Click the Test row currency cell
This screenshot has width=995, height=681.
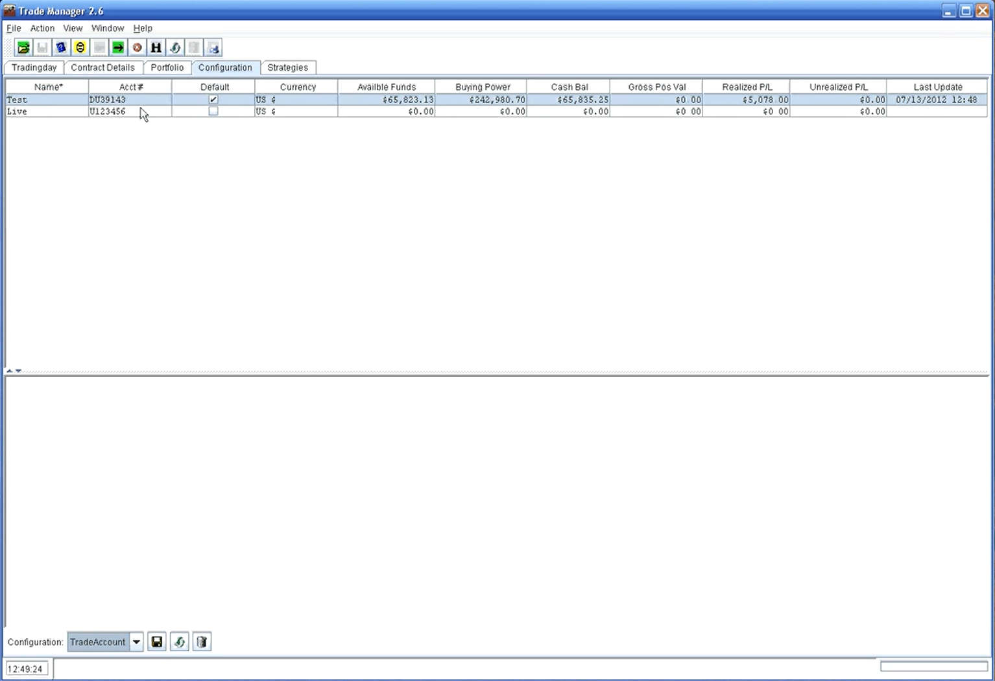click(x=296, y=100)
